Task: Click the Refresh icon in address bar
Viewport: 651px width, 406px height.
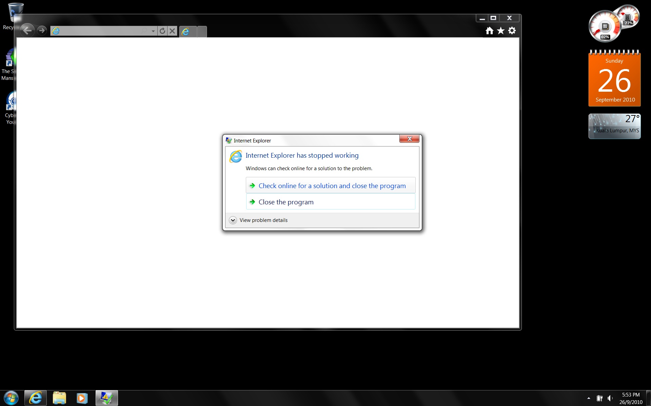Action: pos(162,31)
